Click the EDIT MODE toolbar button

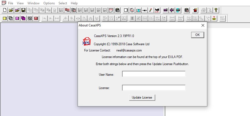pos(222,18)
